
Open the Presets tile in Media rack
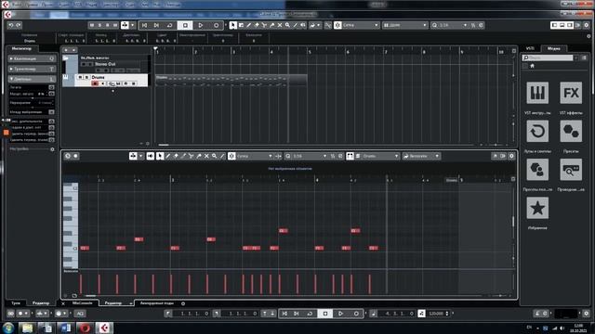pos(571,132)
